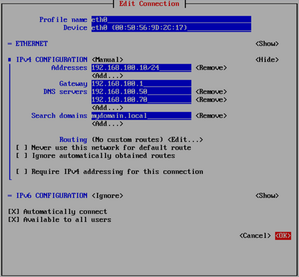Image resolution: width=299 pixels, height=277 pixels.
Task: Open Routing Edit dialog
Action: pyautogui.click(x=185, y=140)
